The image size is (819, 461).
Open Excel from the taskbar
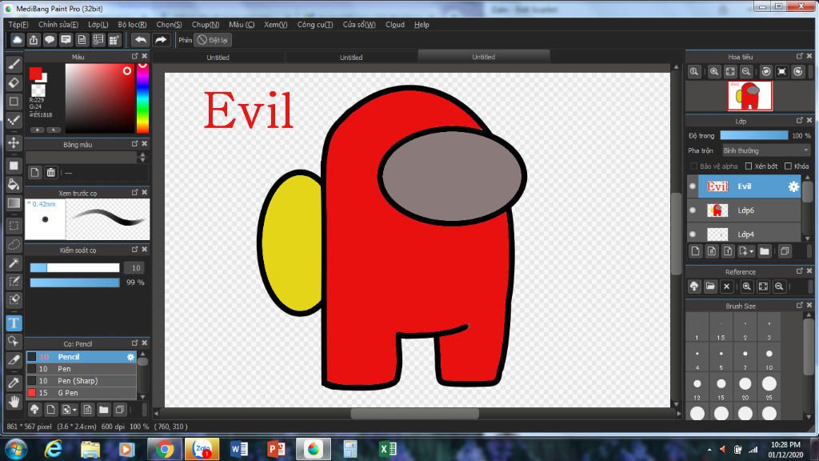tap(388, 450)
